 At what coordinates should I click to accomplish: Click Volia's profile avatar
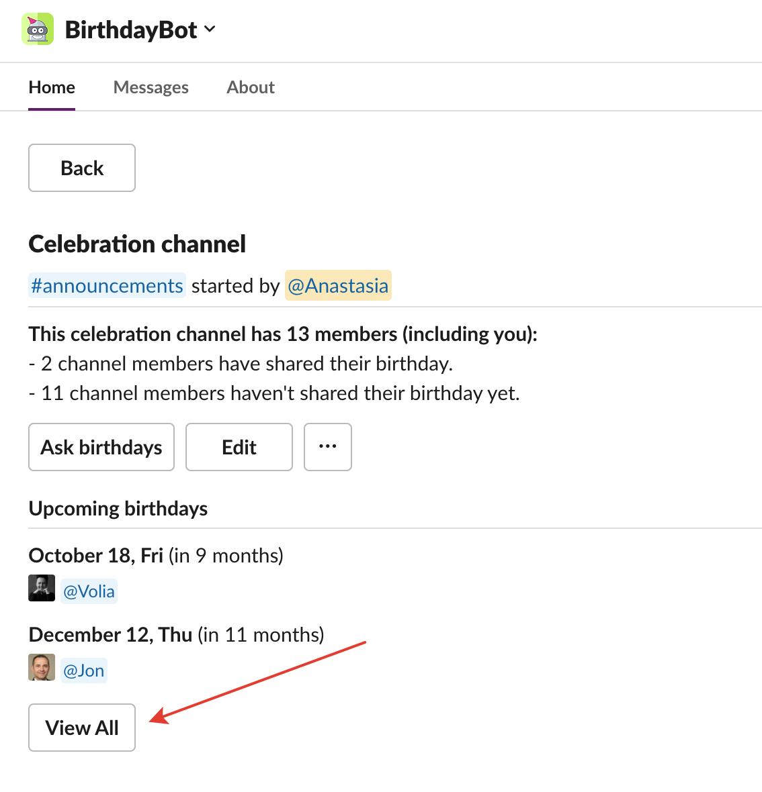pyautogui.click(x=42, y=588)
